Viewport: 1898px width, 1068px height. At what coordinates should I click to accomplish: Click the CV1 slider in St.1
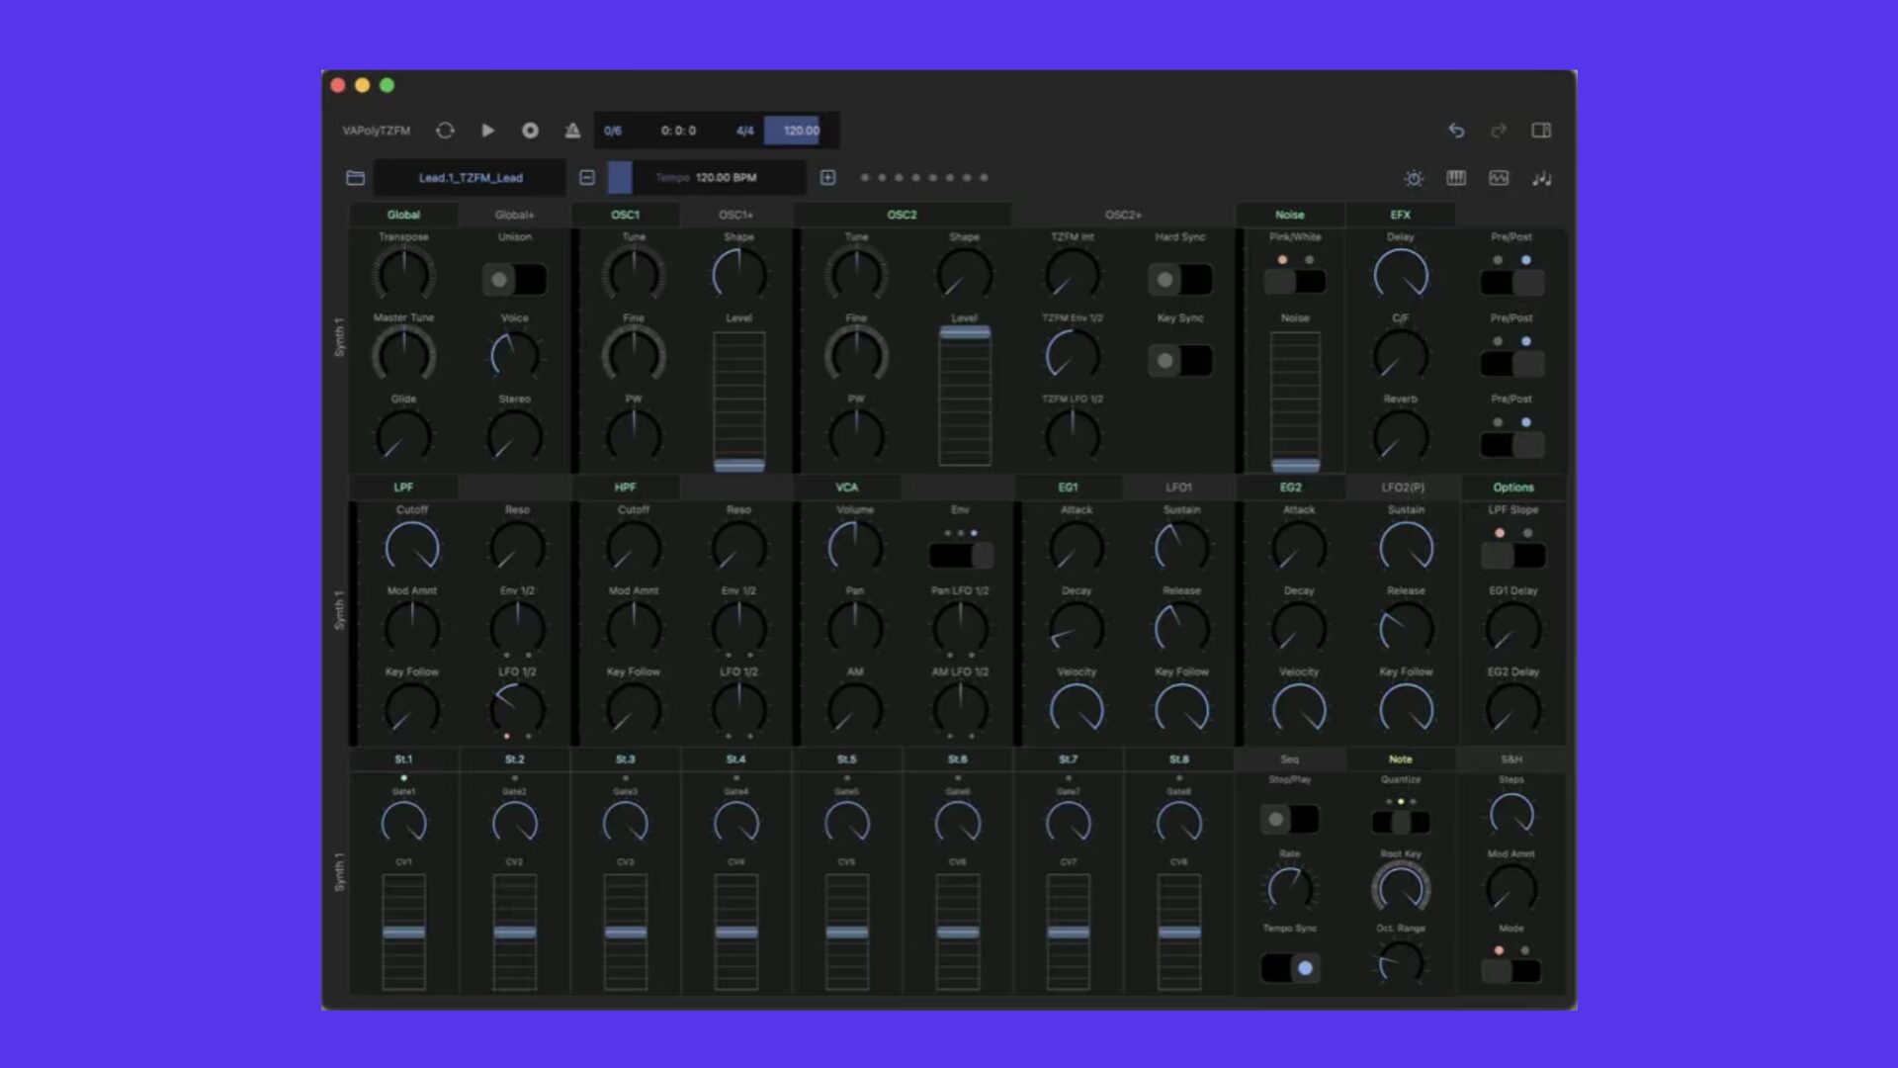pos(403,933)
